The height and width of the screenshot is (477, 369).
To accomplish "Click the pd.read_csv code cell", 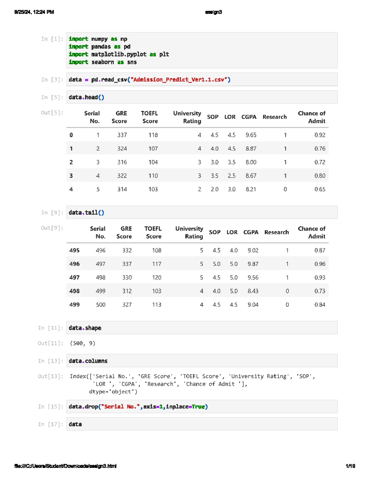I will (150, 79).
